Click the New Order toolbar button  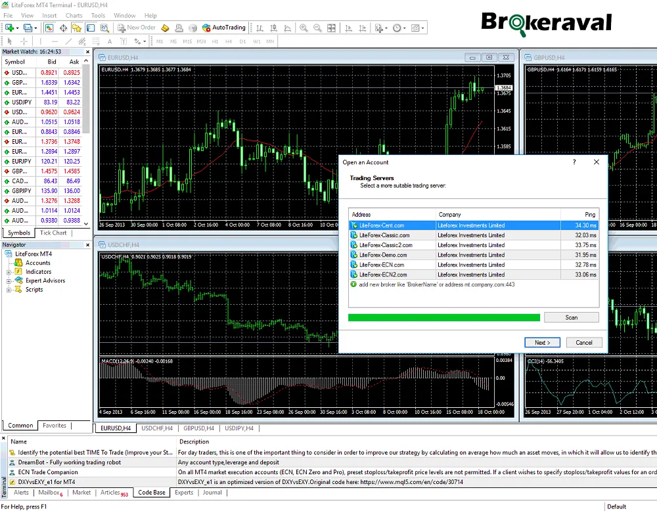point(137,28)
